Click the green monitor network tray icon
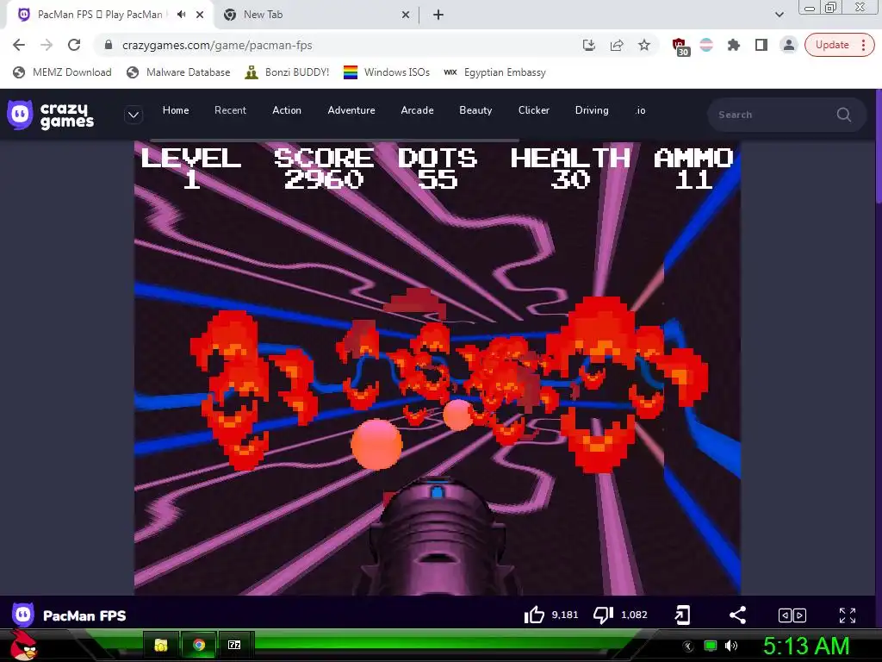Screen dimensions: 882x662 click(711, 646)
